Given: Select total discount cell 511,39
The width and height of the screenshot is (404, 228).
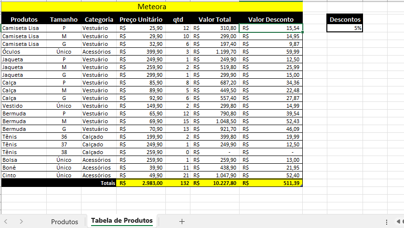Looking at the screenshot, I should 271,183.
